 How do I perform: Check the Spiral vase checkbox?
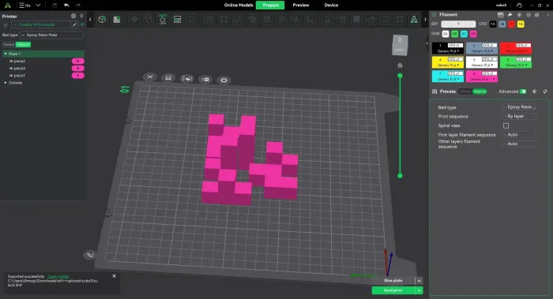(506, 125)
